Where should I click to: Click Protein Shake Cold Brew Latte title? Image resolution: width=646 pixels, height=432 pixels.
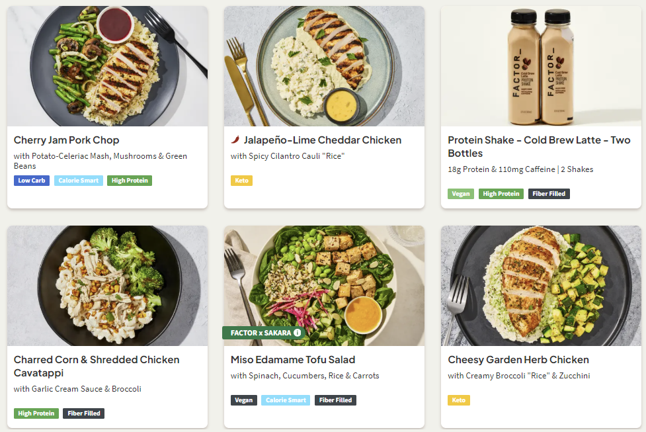point(539,146)
